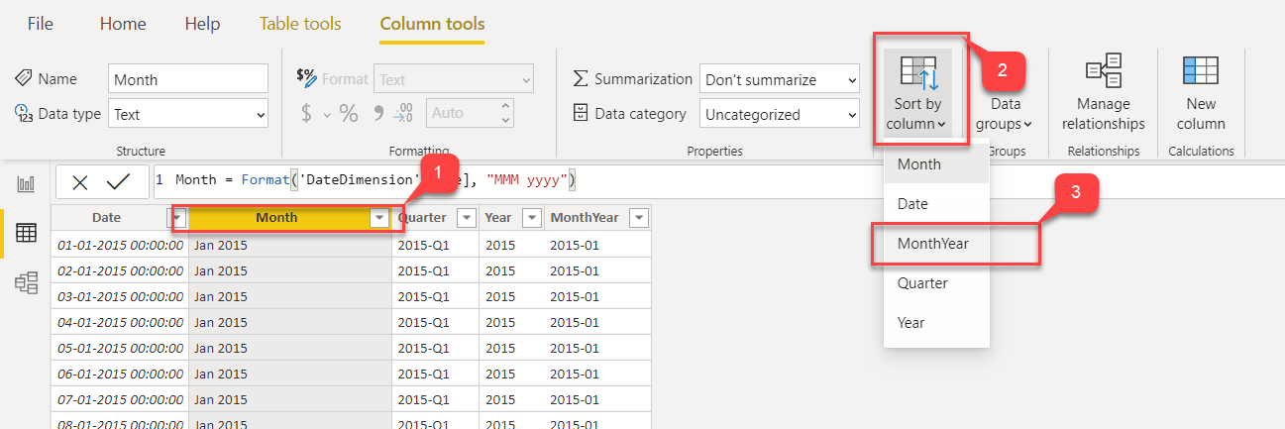Open the Report view icon in sidebar
The width and height of the screenshot is (1285, 429).
27,184
